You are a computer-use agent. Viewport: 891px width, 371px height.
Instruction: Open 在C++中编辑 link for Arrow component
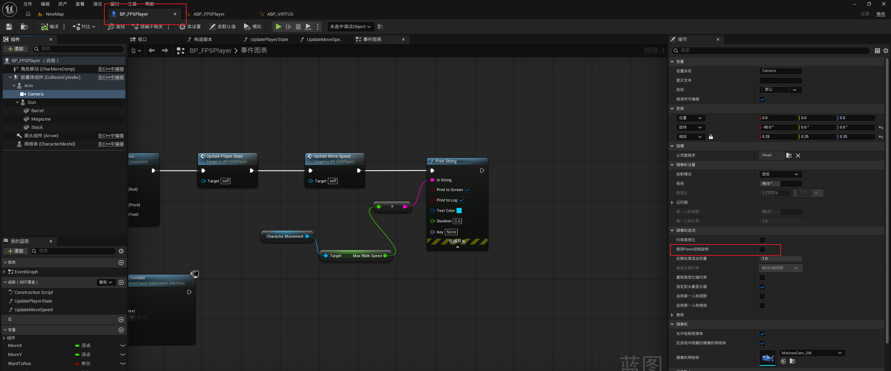point(111,136)
